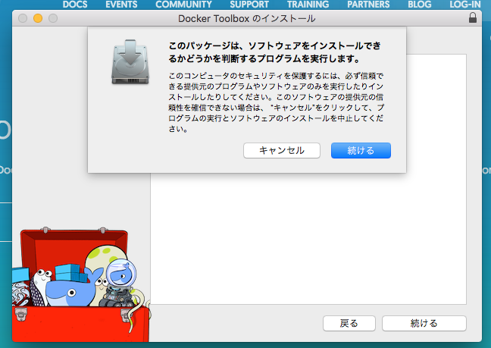Open EVENTS in the website navigation

pos(121,5)
